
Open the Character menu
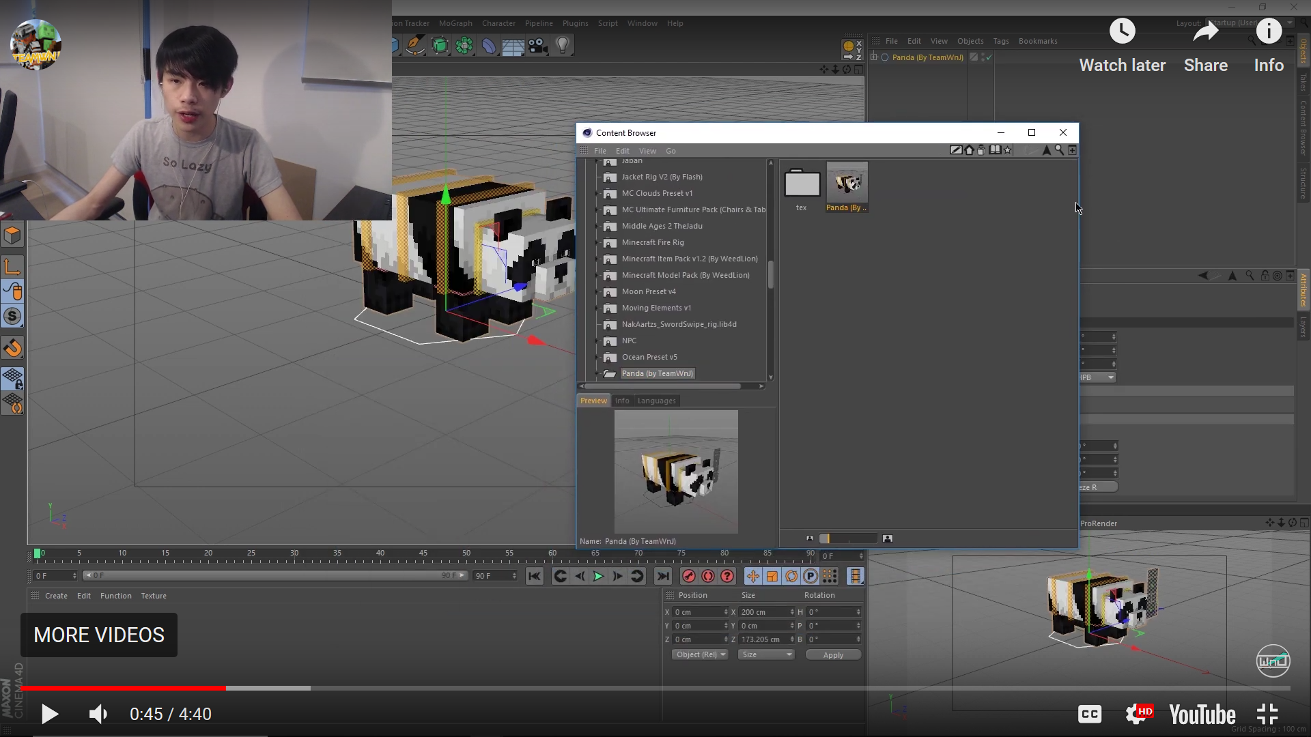498,23
